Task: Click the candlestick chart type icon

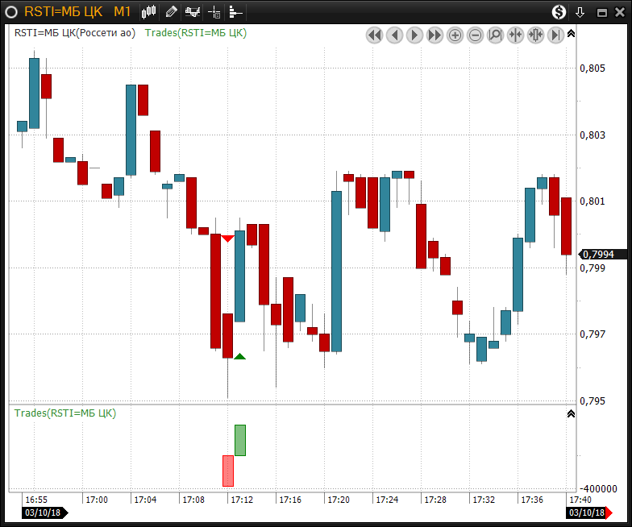Action: point(149,11)
